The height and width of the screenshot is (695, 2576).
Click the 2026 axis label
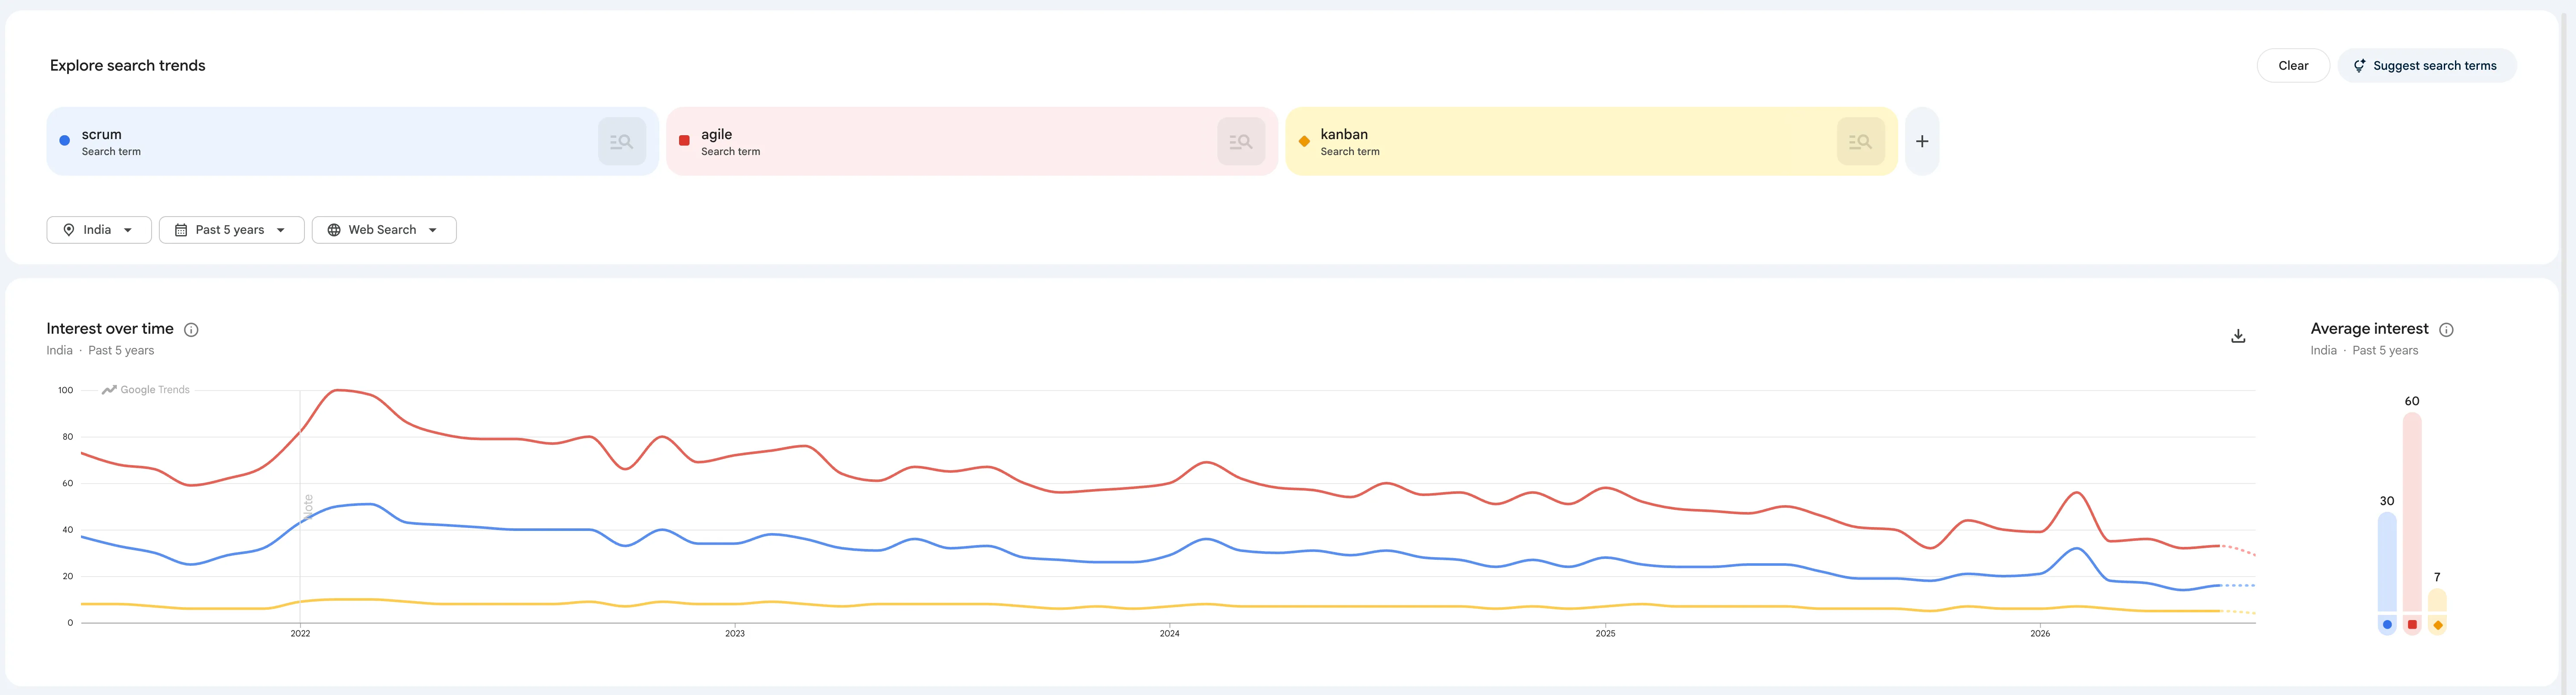[x=2039, y=634]
